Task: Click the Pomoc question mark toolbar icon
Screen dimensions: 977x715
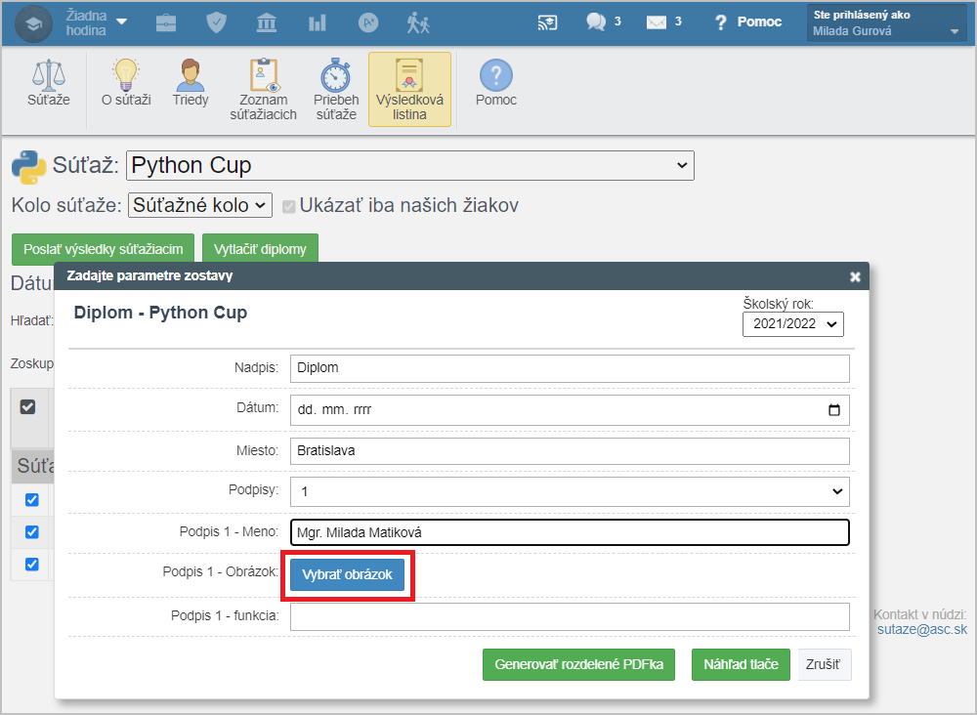Action: tap(496, 83)
